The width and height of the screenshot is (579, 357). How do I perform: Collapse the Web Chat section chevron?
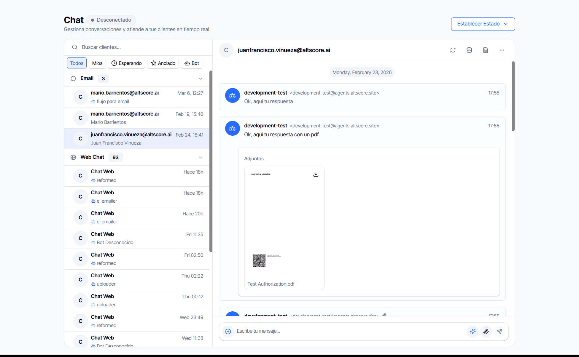click(201, 157)
